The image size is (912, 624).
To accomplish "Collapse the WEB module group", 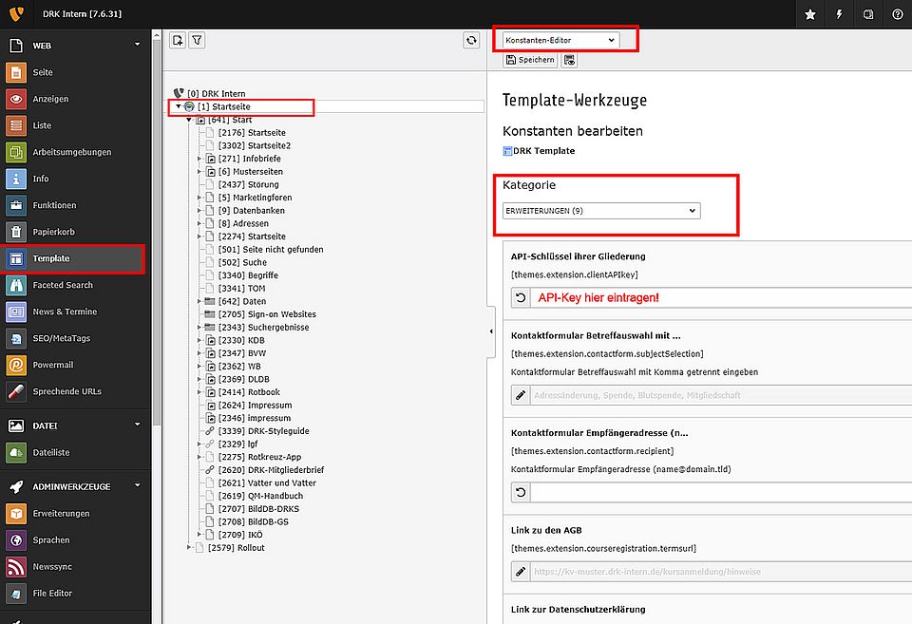I will (137, 45).
